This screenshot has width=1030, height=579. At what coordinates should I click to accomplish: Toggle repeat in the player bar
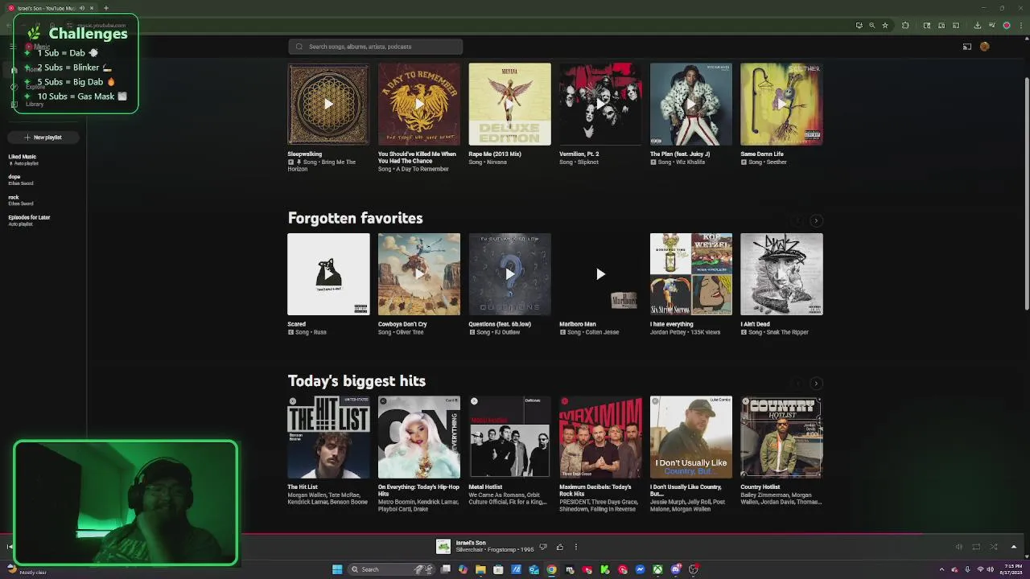(x=976, y=547)
